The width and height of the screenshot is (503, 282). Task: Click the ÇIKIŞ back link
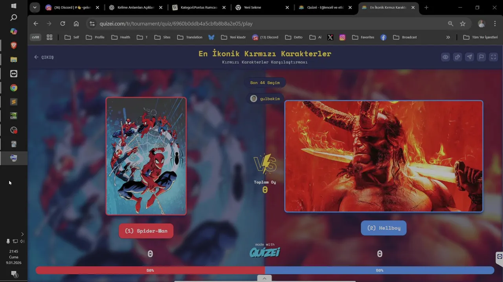(x=44, y=57)
